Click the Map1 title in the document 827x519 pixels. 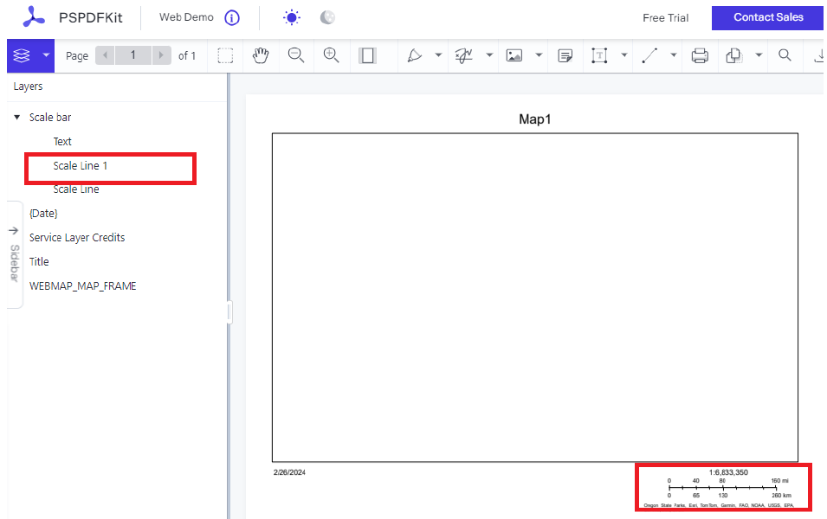(535, 119)
